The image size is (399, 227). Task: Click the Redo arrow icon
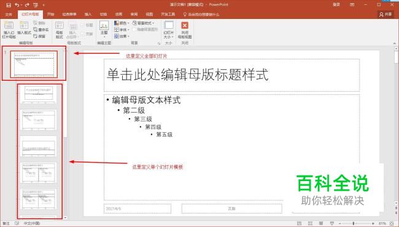point(27,5)
